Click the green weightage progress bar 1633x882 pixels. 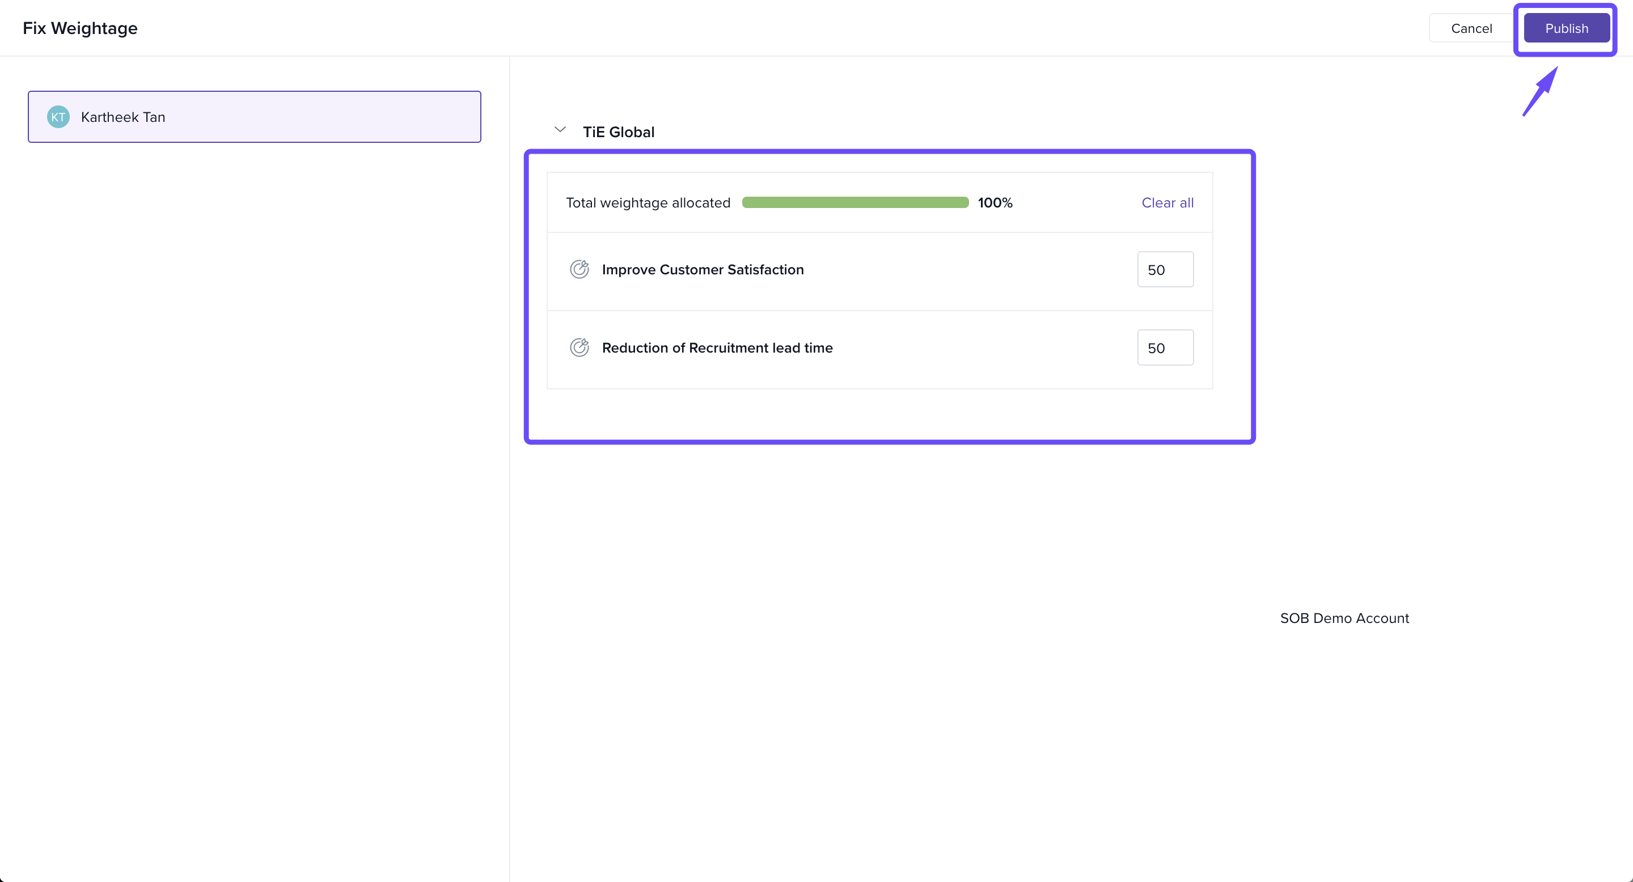click(854, 203)
